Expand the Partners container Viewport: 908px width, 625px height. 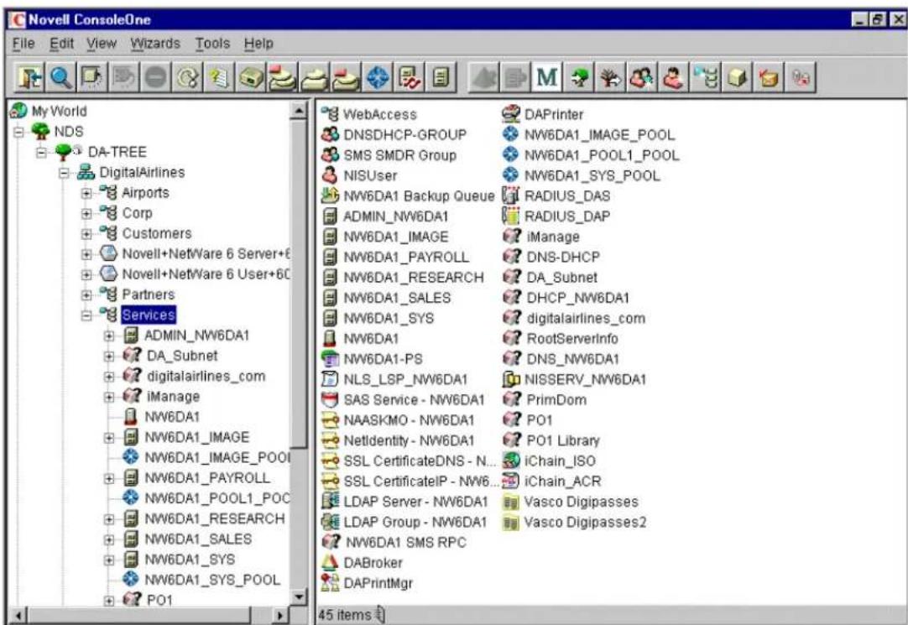click(86, 295)
